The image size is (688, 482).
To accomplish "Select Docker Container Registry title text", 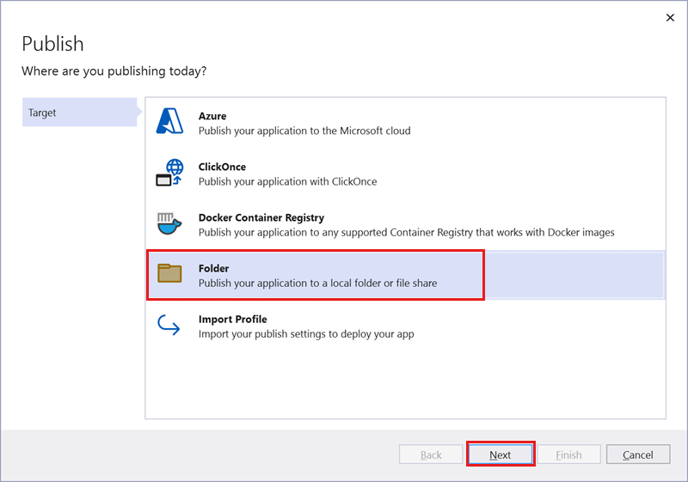I will pyautogui.click(x=261, y=218).
